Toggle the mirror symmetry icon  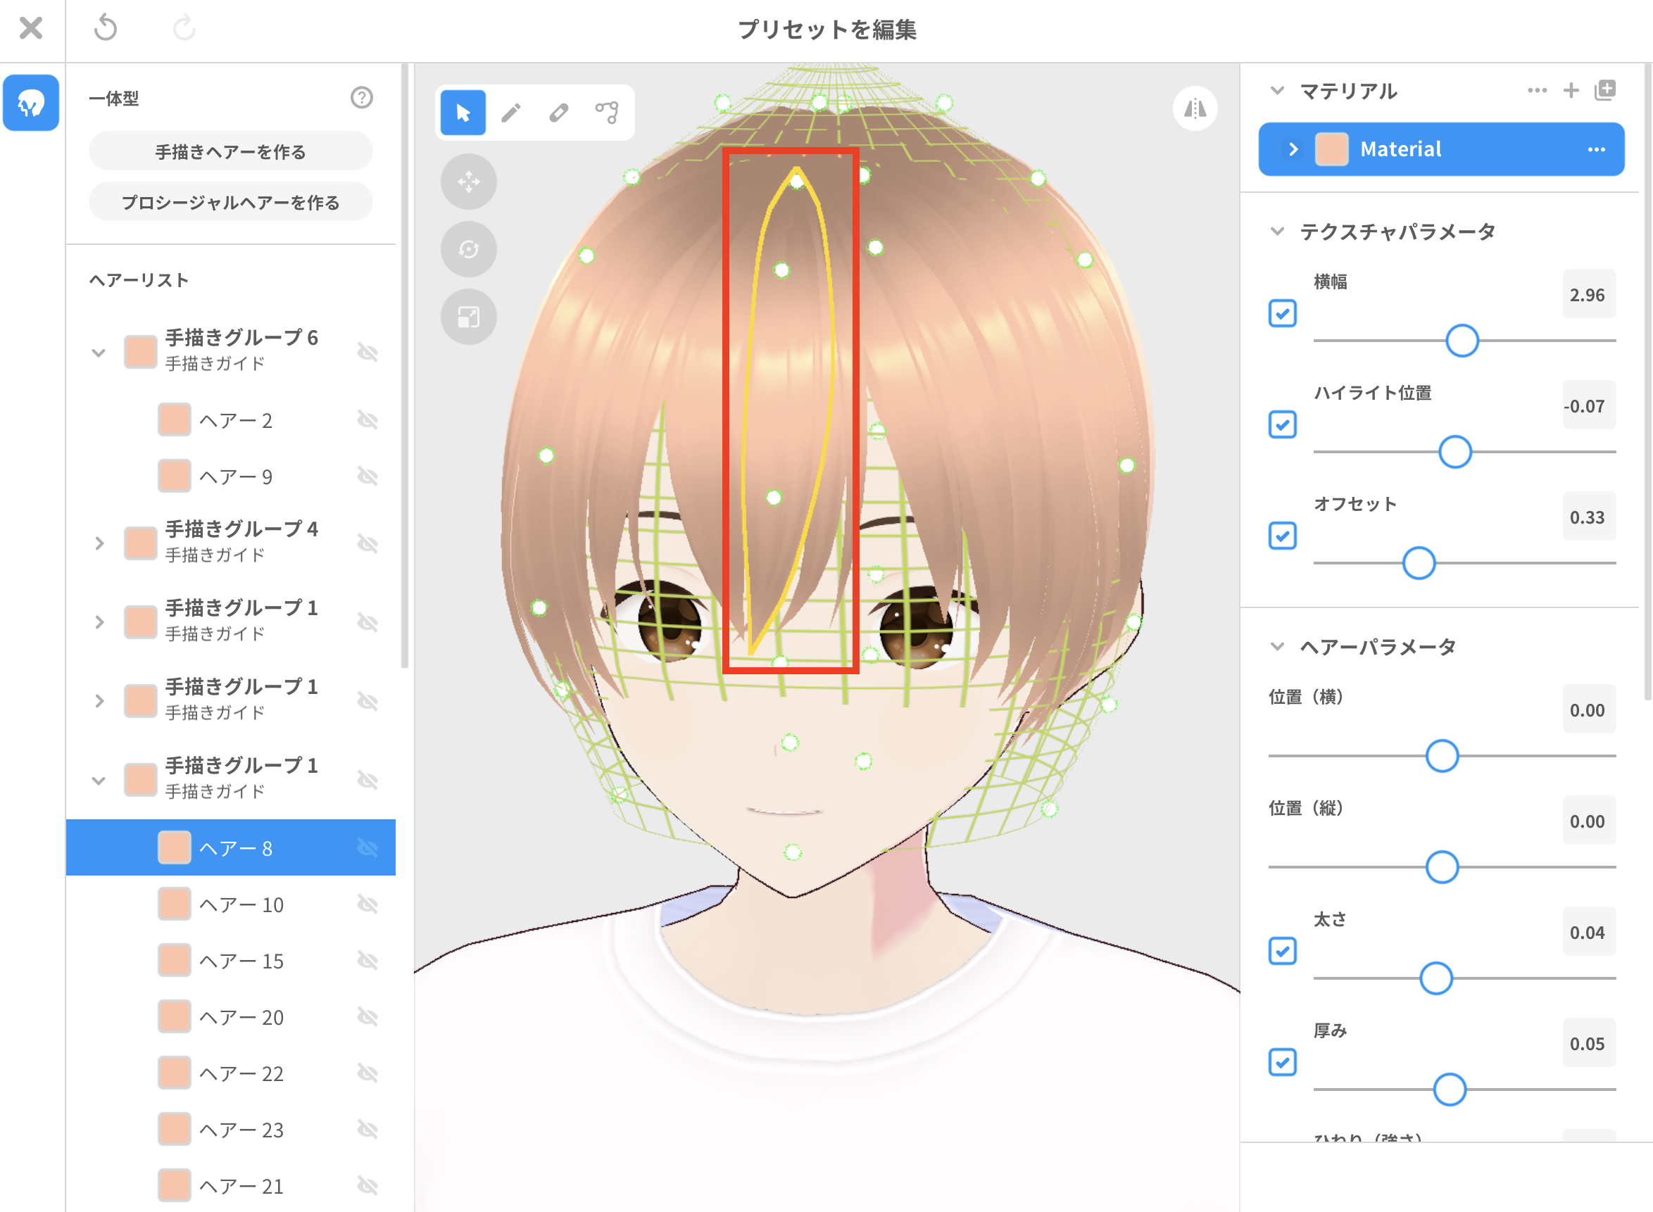1195,108
